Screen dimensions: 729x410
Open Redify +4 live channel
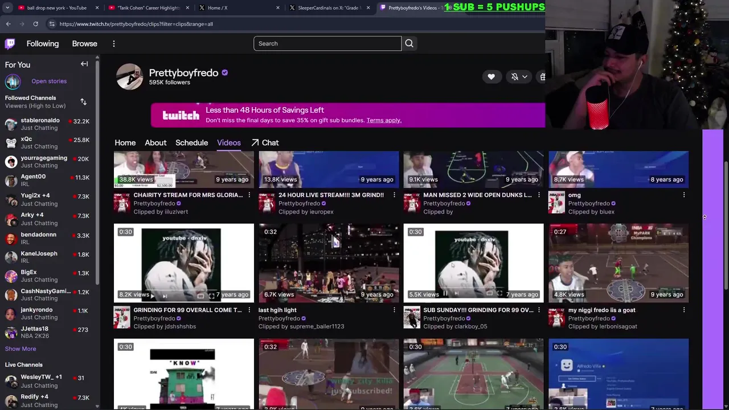click(47, 400)
